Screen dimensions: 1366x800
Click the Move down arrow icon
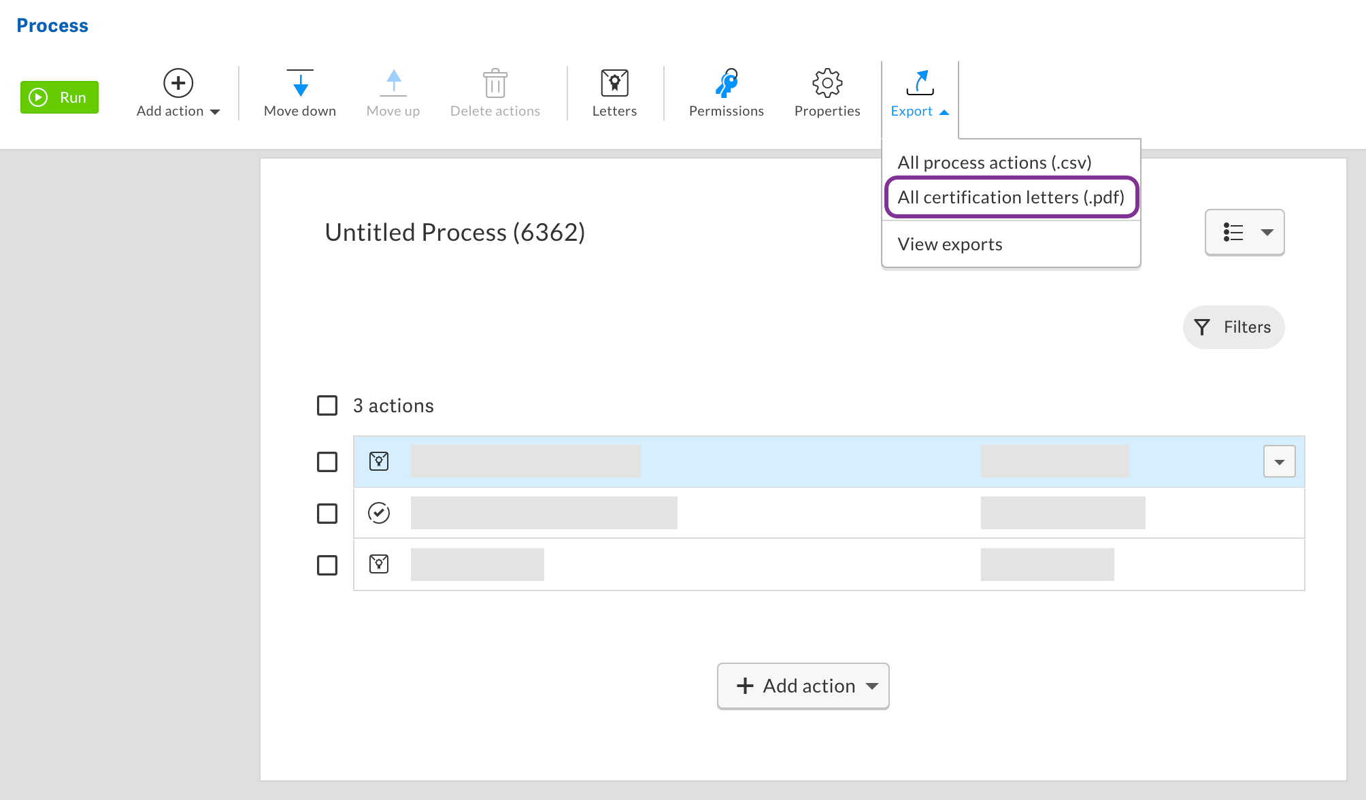(x=300, y=84)
